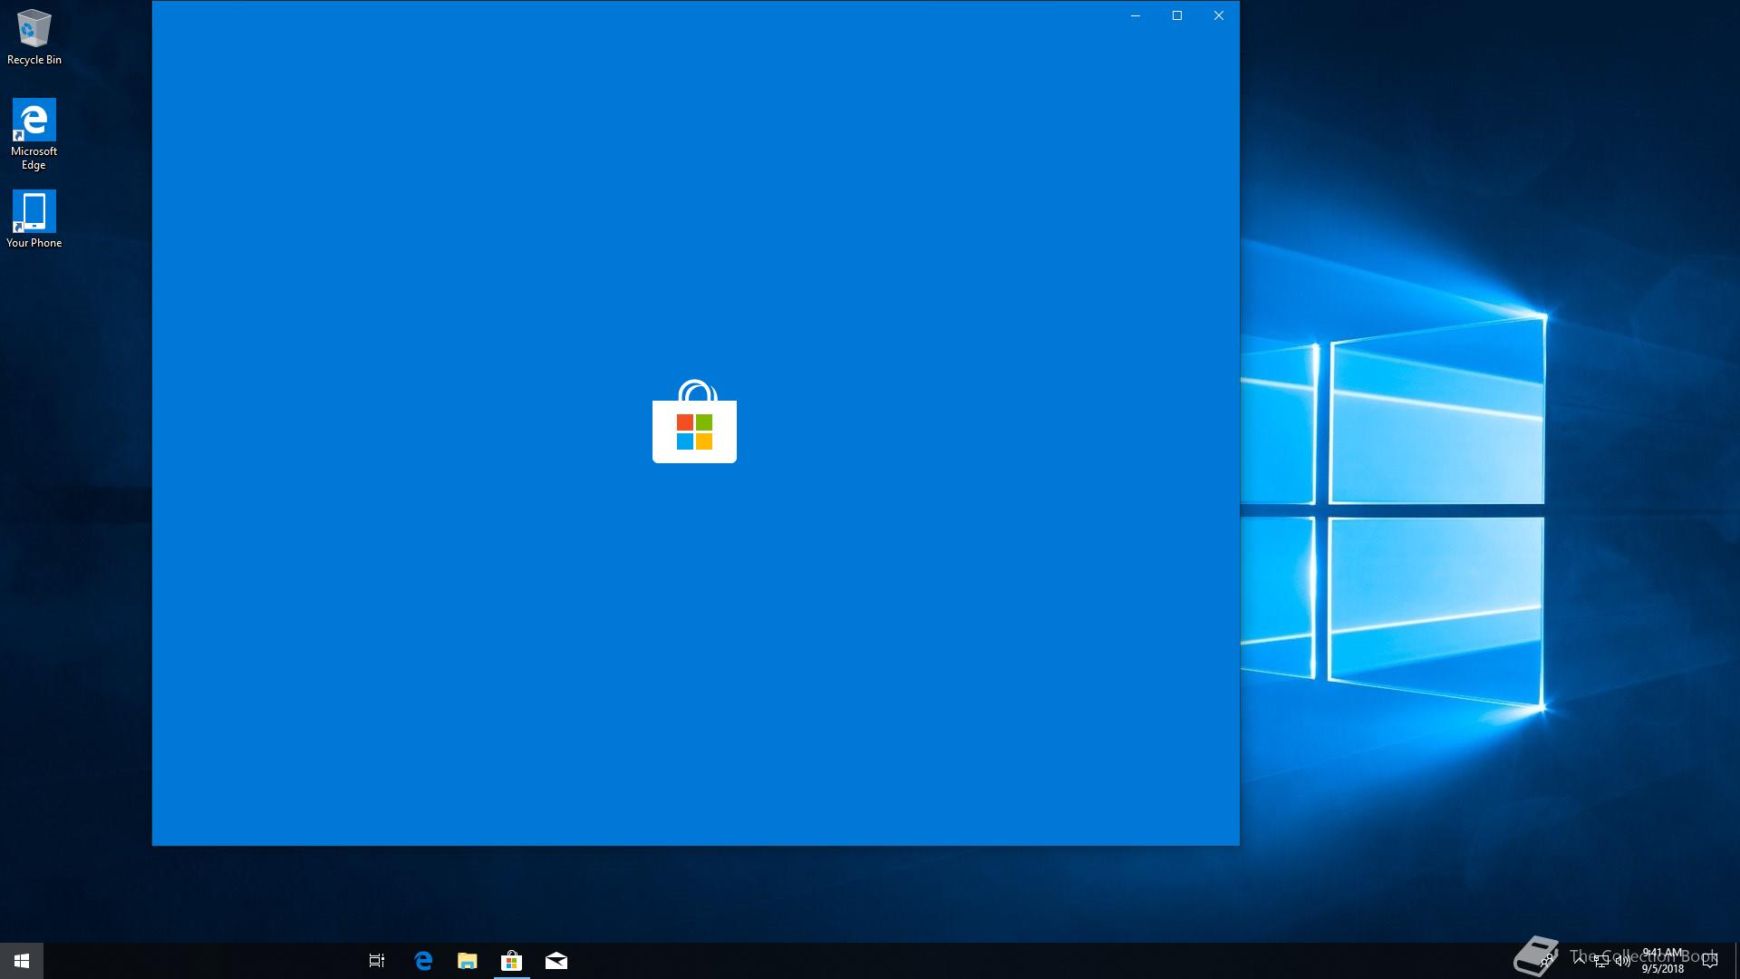The width and height of the screenshot is (1740, 979).
Task: Select the Microsoft Edge desktop shortcut
Action: click(34, 134)
